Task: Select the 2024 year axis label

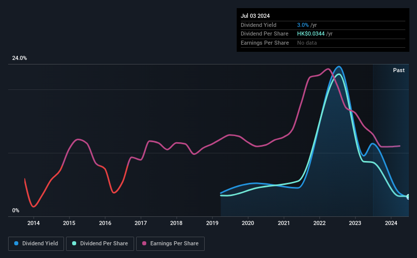Action: (391, 223)
